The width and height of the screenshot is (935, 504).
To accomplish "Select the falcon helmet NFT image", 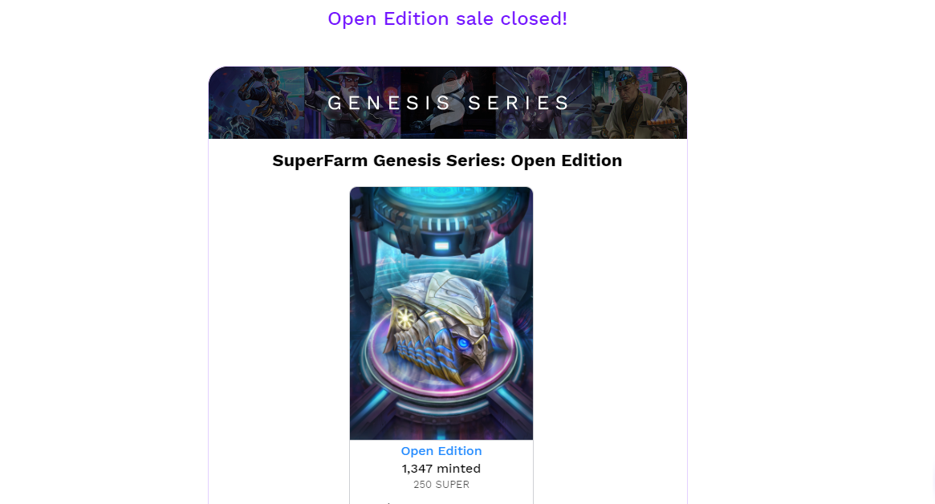I will (x=441, y=313).
